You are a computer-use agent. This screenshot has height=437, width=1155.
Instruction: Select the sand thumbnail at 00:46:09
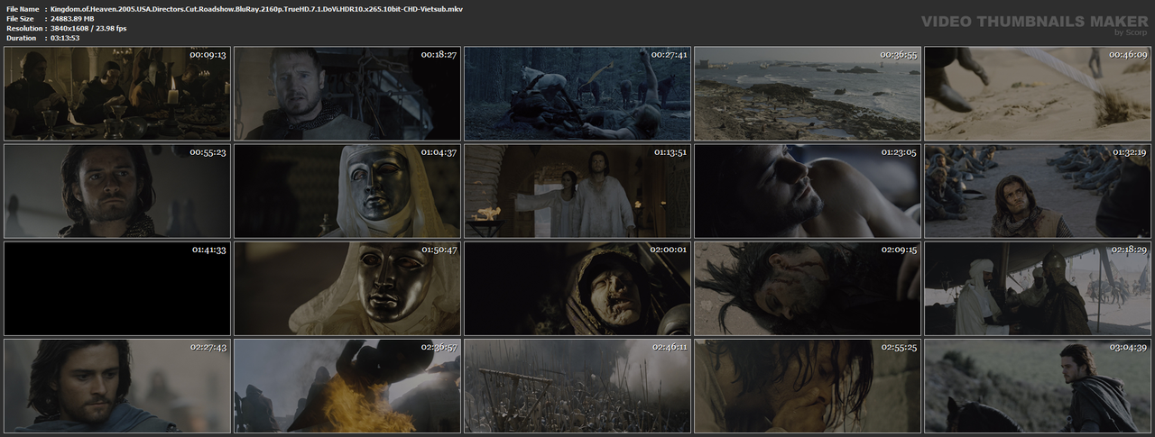tap(1038, 94)
